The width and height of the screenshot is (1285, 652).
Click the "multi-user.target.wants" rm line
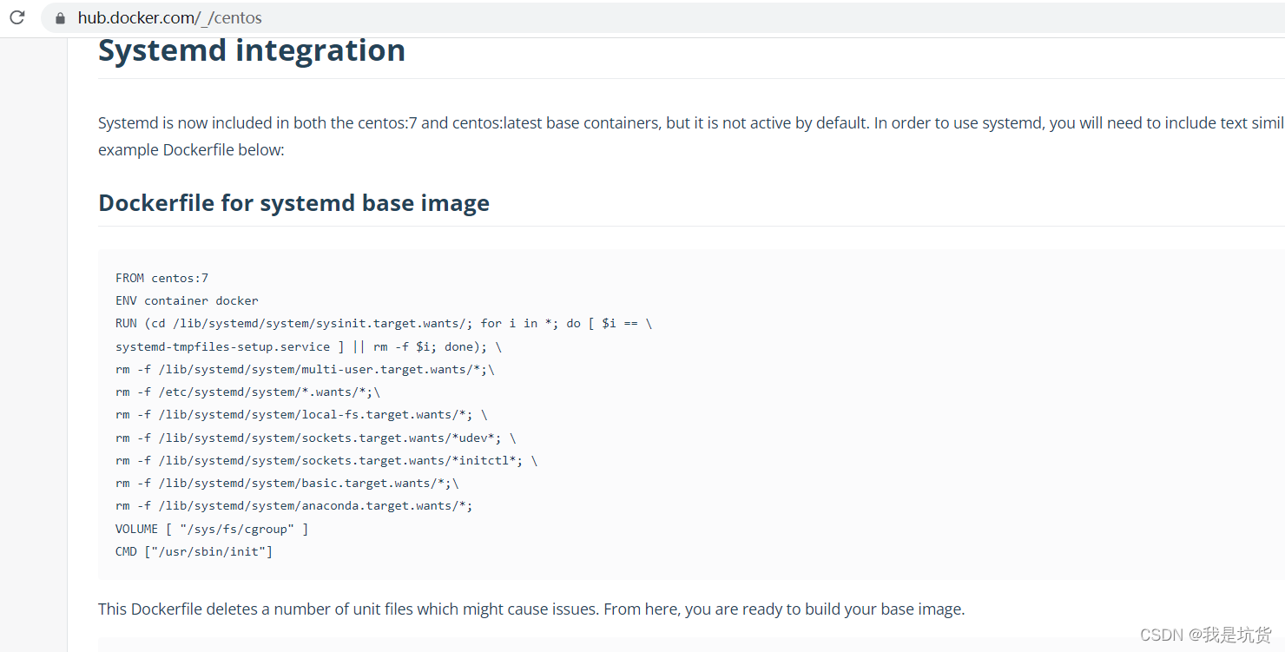click(x=305, y=369)
